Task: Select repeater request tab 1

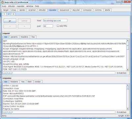Action: click(x=4, y=14)
